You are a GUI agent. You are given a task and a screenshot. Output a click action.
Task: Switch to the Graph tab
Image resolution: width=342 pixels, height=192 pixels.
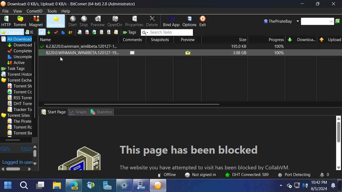(x=78, y=112)
